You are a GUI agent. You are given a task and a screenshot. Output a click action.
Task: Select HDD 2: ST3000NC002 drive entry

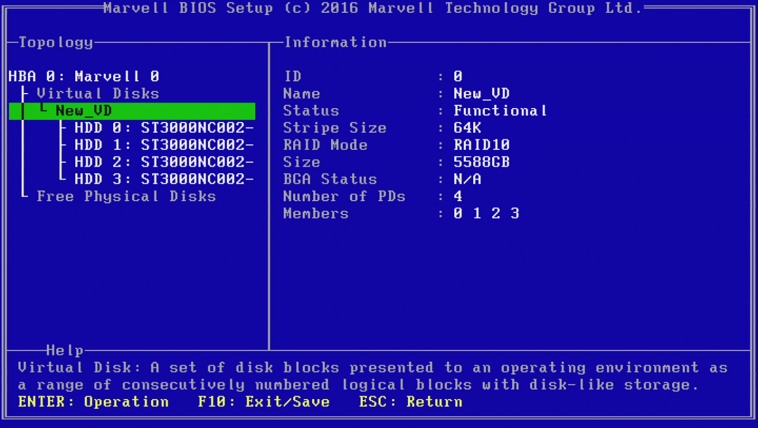coord(164,162)
